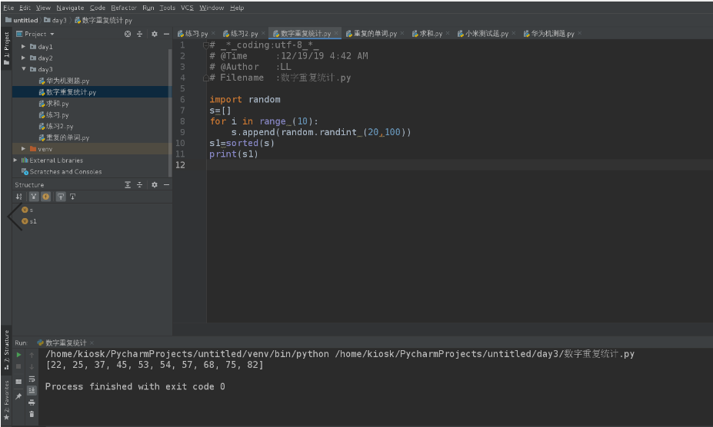713x427 pixels.
Task: Select variable s1 in Structure panel
Action: tap(29, 221)
